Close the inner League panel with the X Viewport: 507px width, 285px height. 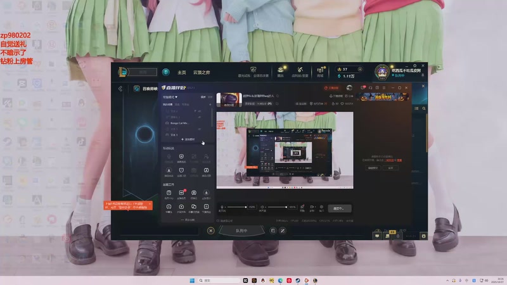[423, 86]
